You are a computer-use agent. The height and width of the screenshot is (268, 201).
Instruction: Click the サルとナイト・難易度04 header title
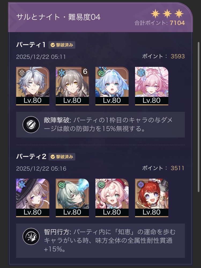[58, 17]
